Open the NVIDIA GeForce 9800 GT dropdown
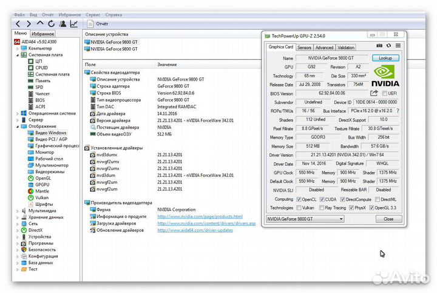The image size is (437, 293). pyautogui.click(x=305, y=219)
